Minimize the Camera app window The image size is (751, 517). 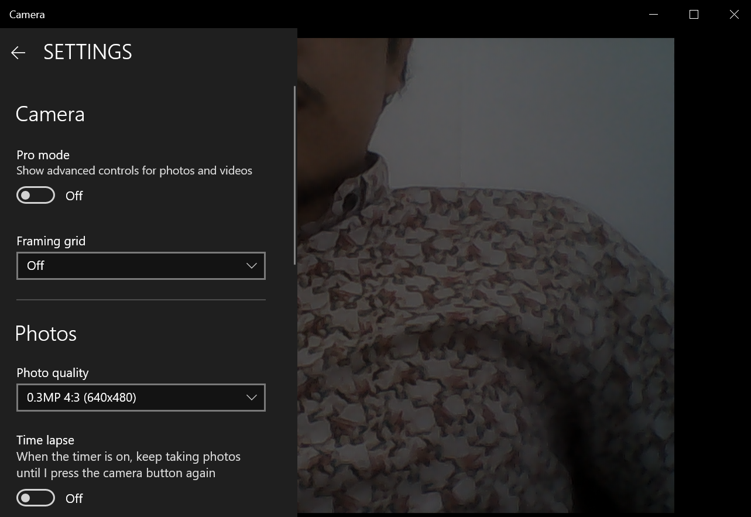653,14
